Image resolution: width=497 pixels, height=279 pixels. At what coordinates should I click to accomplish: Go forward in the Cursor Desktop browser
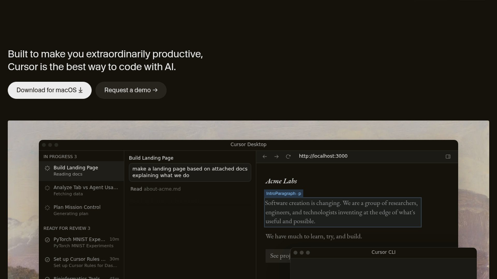[276, 157]
